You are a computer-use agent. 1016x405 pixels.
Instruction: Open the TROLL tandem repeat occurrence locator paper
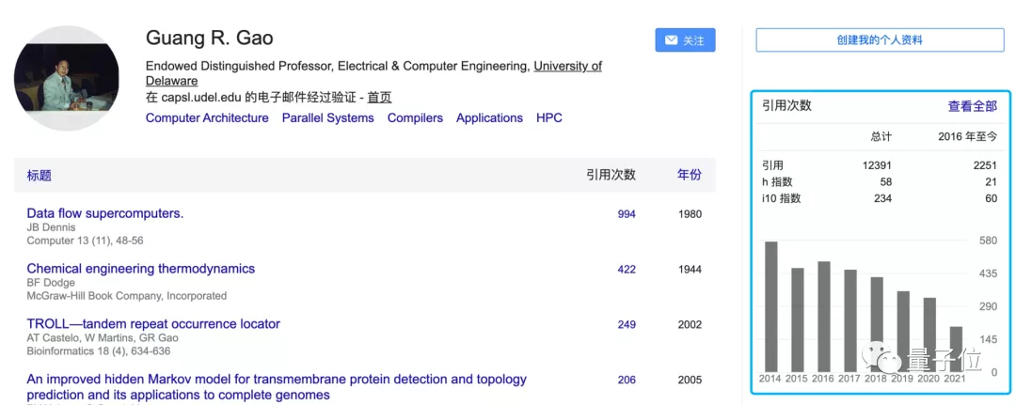(153, 324)
